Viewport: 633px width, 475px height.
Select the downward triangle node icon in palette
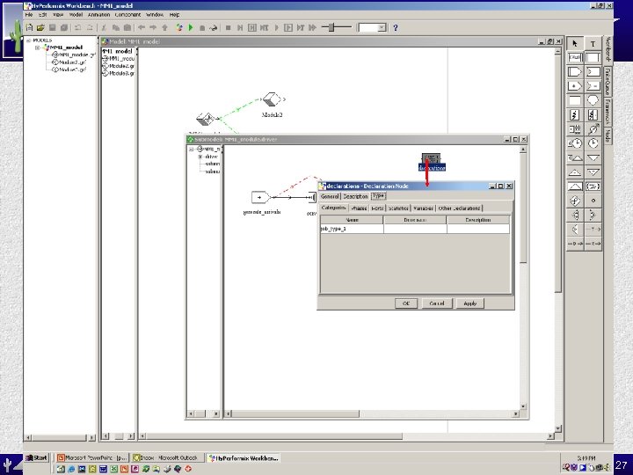pos(593,157)
